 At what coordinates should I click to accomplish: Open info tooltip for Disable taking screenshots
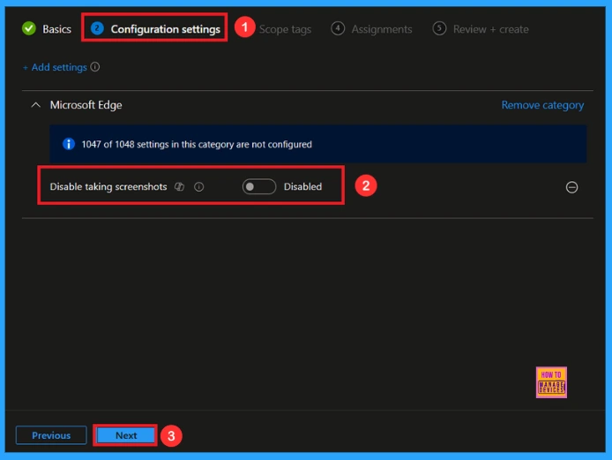(x=198, y=187)
